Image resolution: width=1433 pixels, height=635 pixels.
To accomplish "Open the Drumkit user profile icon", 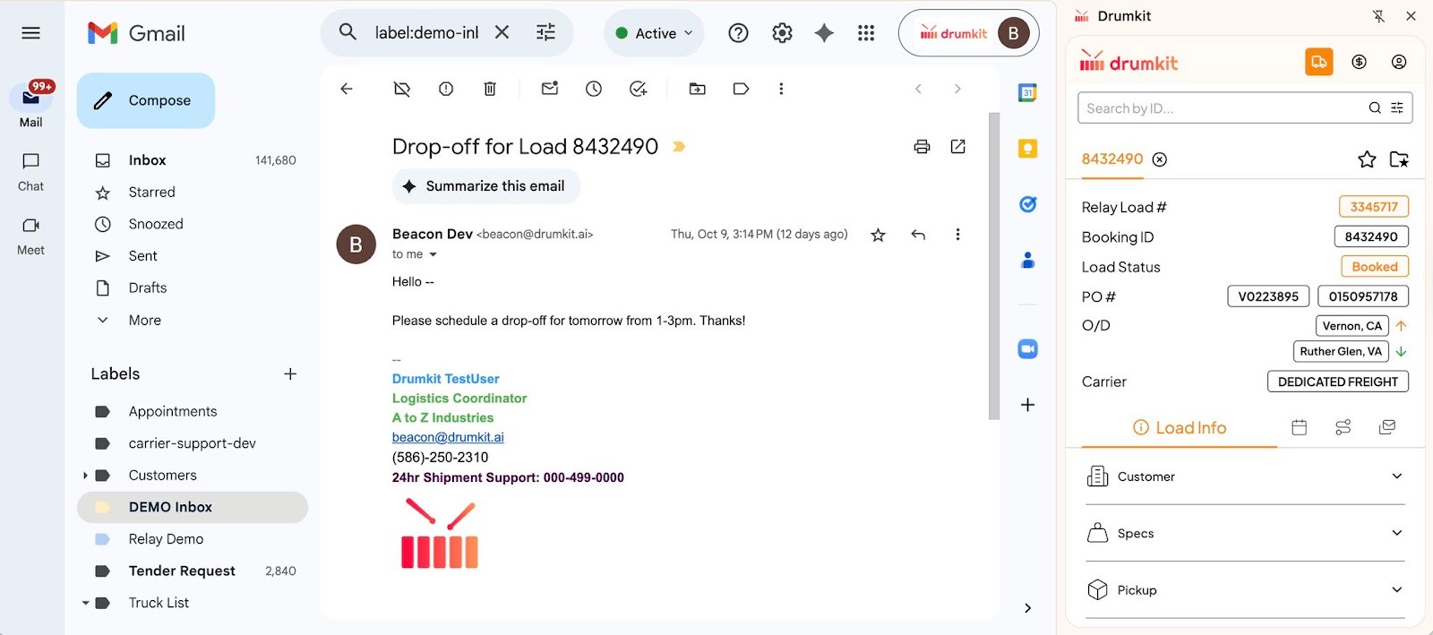I will pyautogui.click(x=1399, y=62).
